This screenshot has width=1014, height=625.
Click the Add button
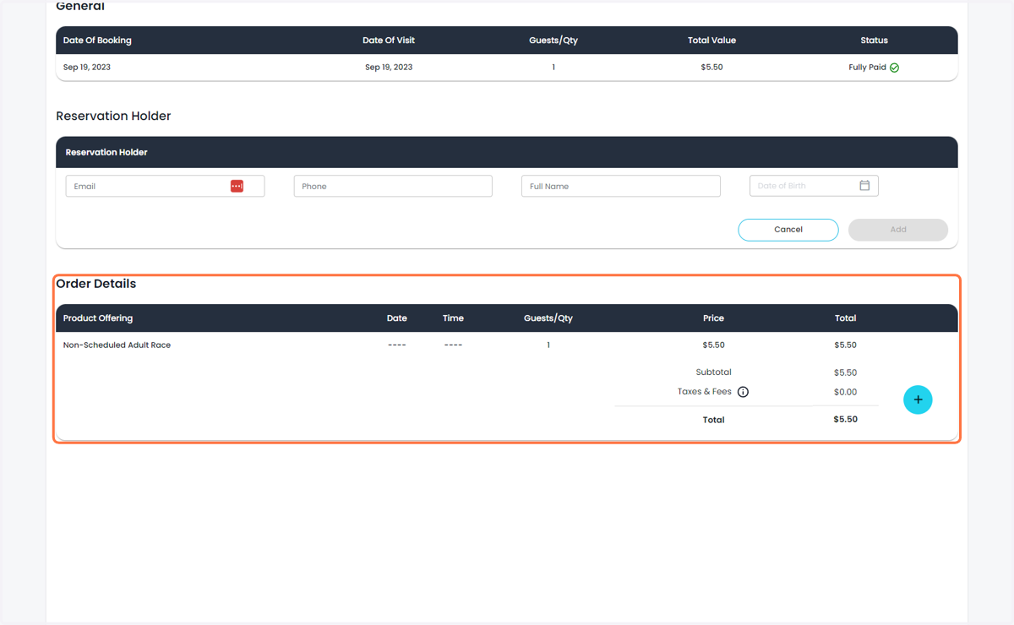point(898,230)
